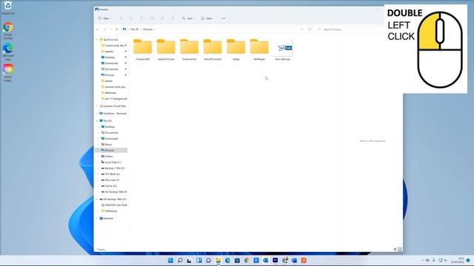Select the Saved Pictures folder
This screenshot has width=474, height=266.
pyautogui.click(x=166, y=50)
